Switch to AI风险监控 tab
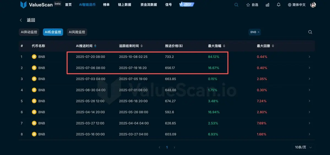330x155 pixels. (x=77, y=32)
